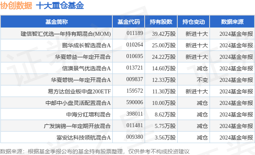The height and width of the screenshot is (155, 255).
Task: Click 广发瑞锦一年定期开放混合 fund name
Action: 77,126
